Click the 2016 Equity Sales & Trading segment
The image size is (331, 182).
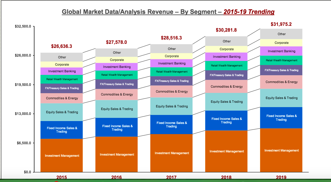[117, 109]
